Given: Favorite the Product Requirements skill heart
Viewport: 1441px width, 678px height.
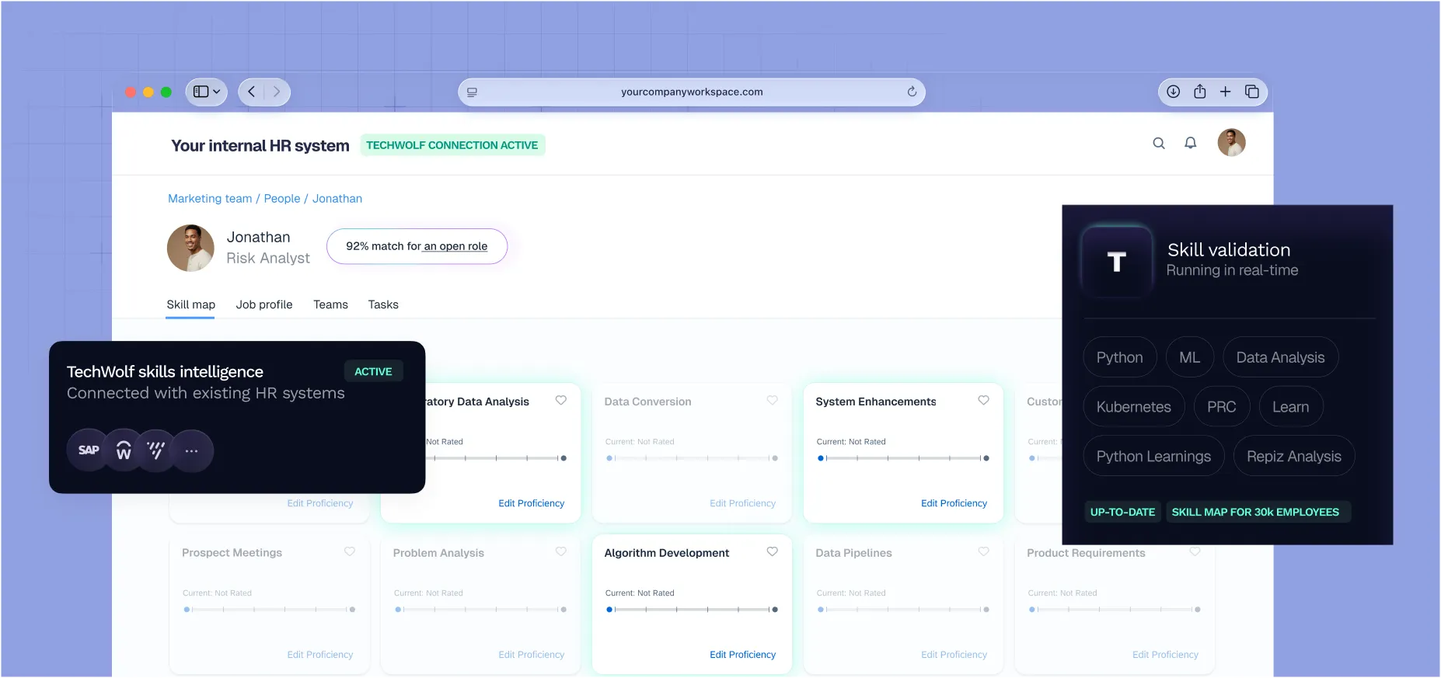Looking at the screenshot, I should (1195, 551).
